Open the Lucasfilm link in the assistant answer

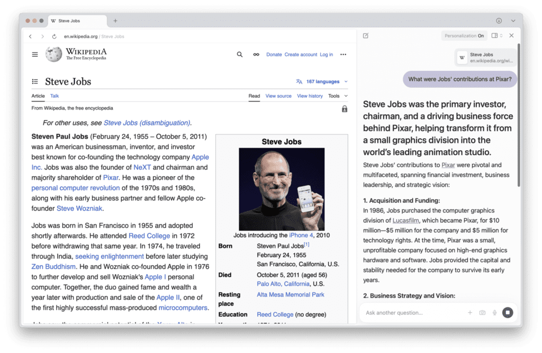tap(405, 220)
